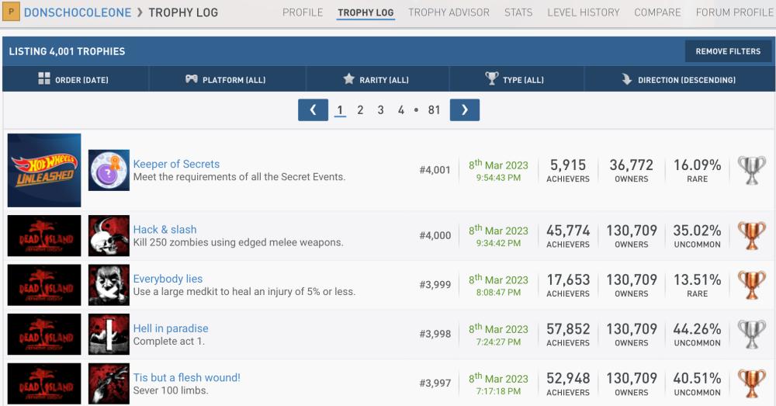Click the Tis but a flesh wound icon
Viewport: 776px width, 406px height.
(109, 383)
